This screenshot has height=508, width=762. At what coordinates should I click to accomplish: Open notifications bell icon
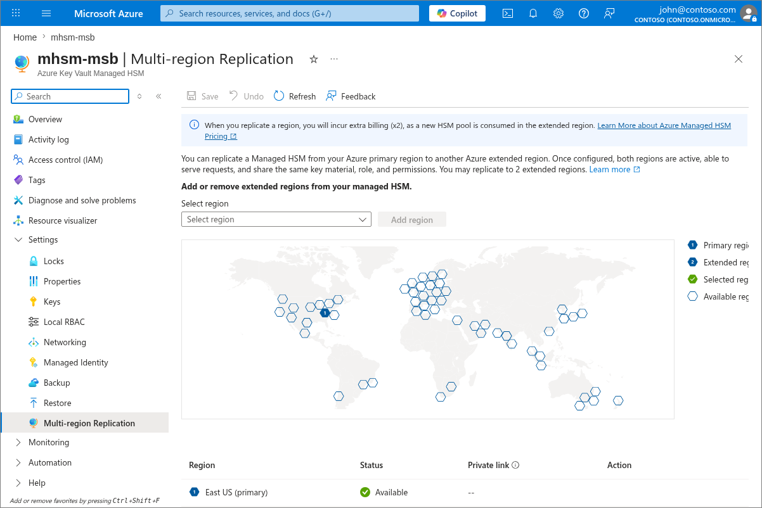(533, 13)
